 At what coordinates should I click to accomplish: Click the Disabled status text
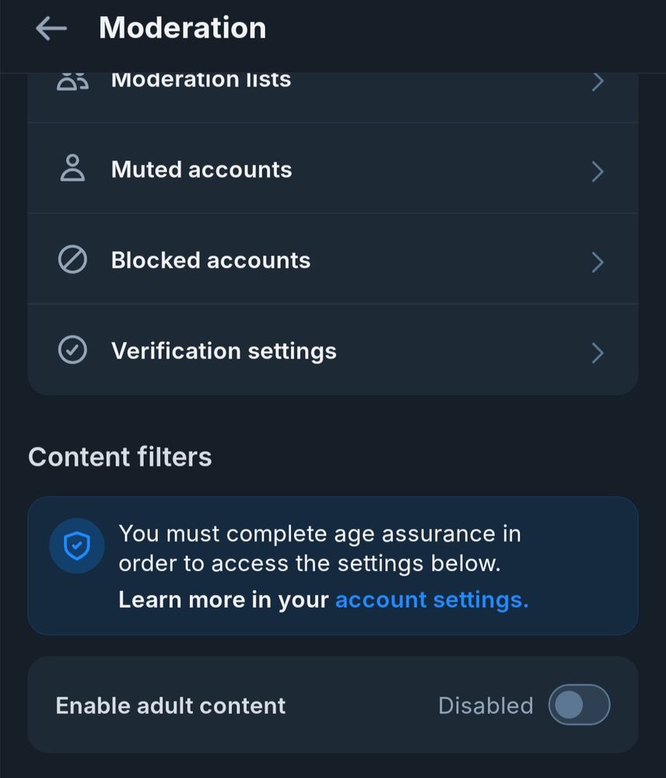pos(485,706)
